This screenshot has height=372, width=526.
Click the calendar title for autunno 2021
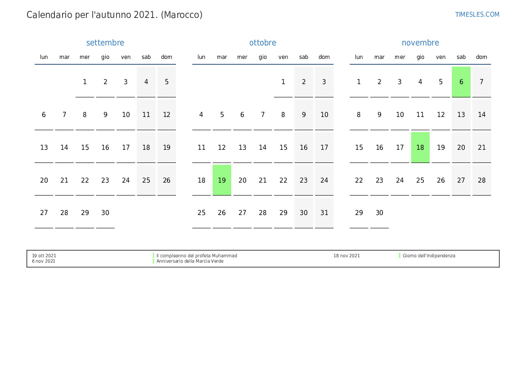point(114,15)
